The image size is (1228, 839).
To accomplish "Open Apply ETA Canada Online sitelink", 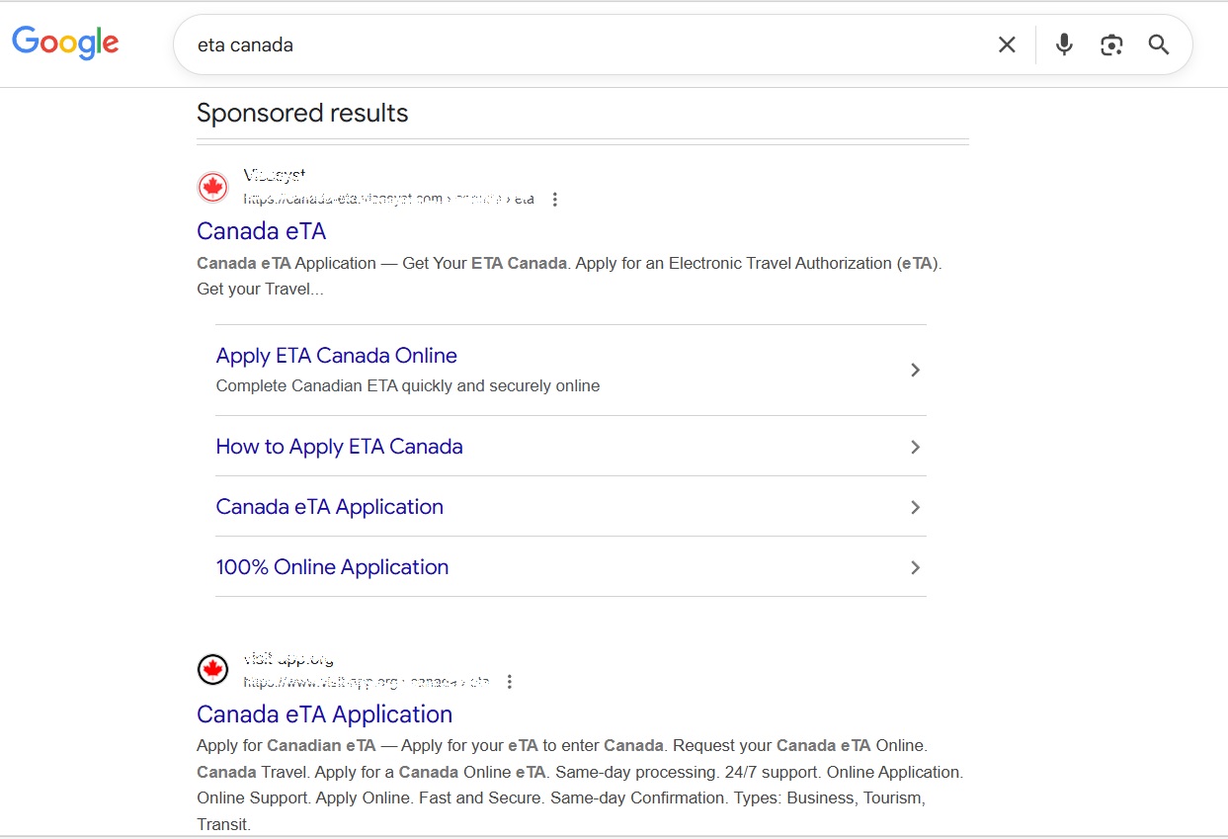I will click(x=336, y=356).
